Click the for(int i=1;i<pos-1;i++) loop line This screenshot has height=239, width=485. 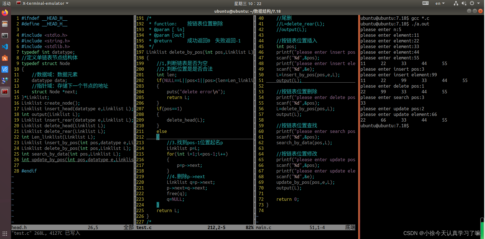coord(197,154)
